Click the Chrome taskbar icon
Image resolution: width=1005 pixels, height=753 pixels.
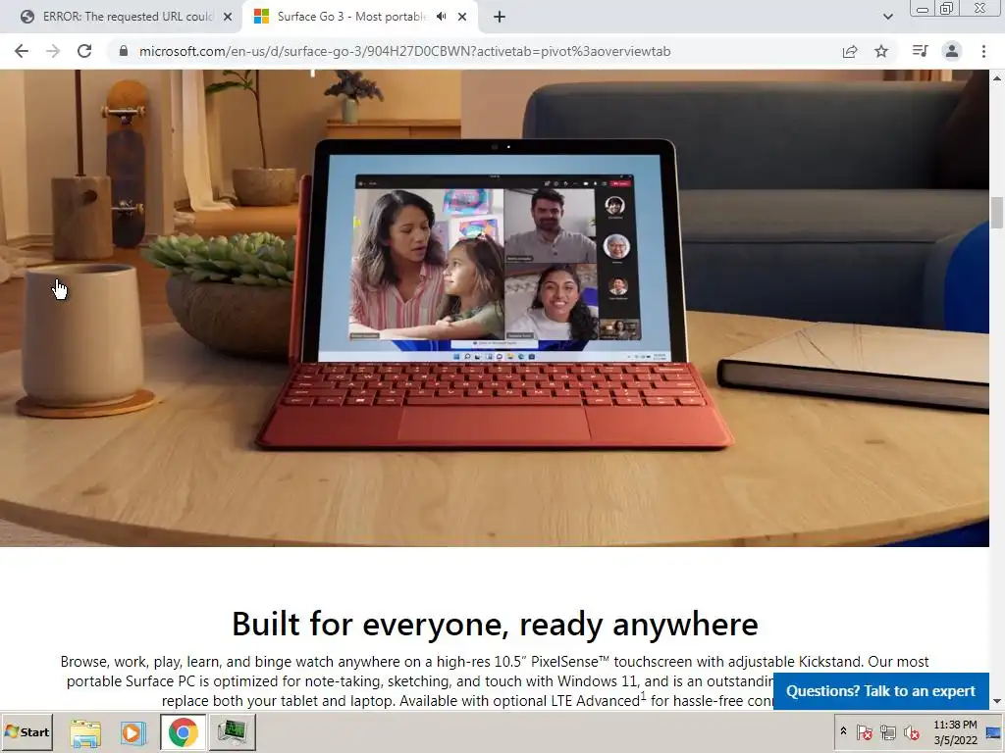point(184,732)
